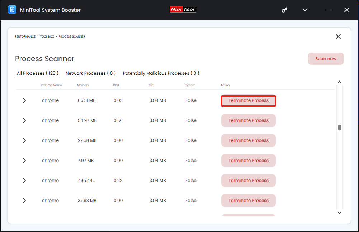Expand the chrome 27.58 MB process row
359x232 pixels.
click(24, 140)
